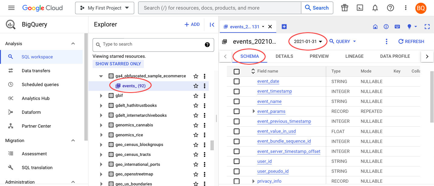Collapse the Analysis section

click(x=73, y=44)
